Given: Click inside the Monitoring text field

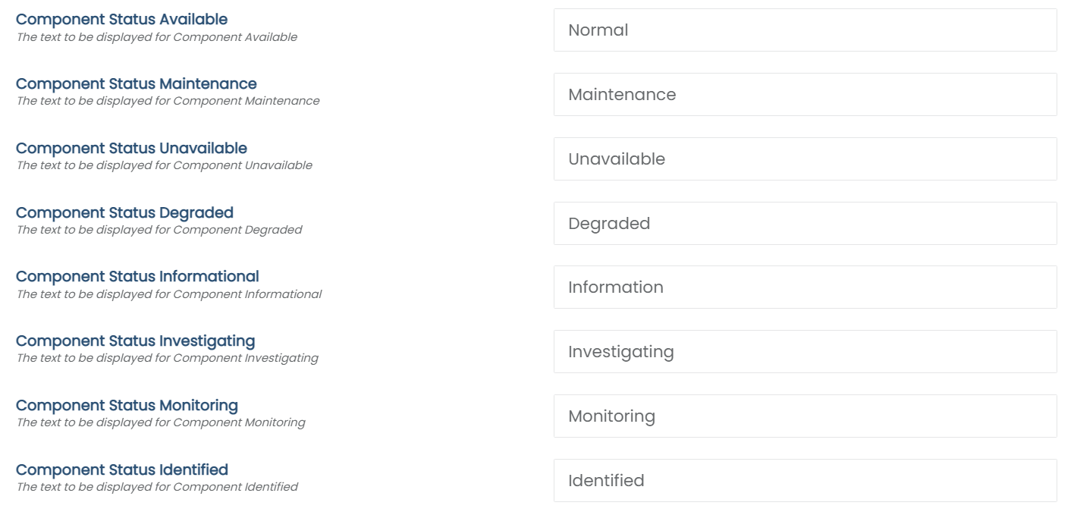Looking at the screenshot, I should 804,416.
